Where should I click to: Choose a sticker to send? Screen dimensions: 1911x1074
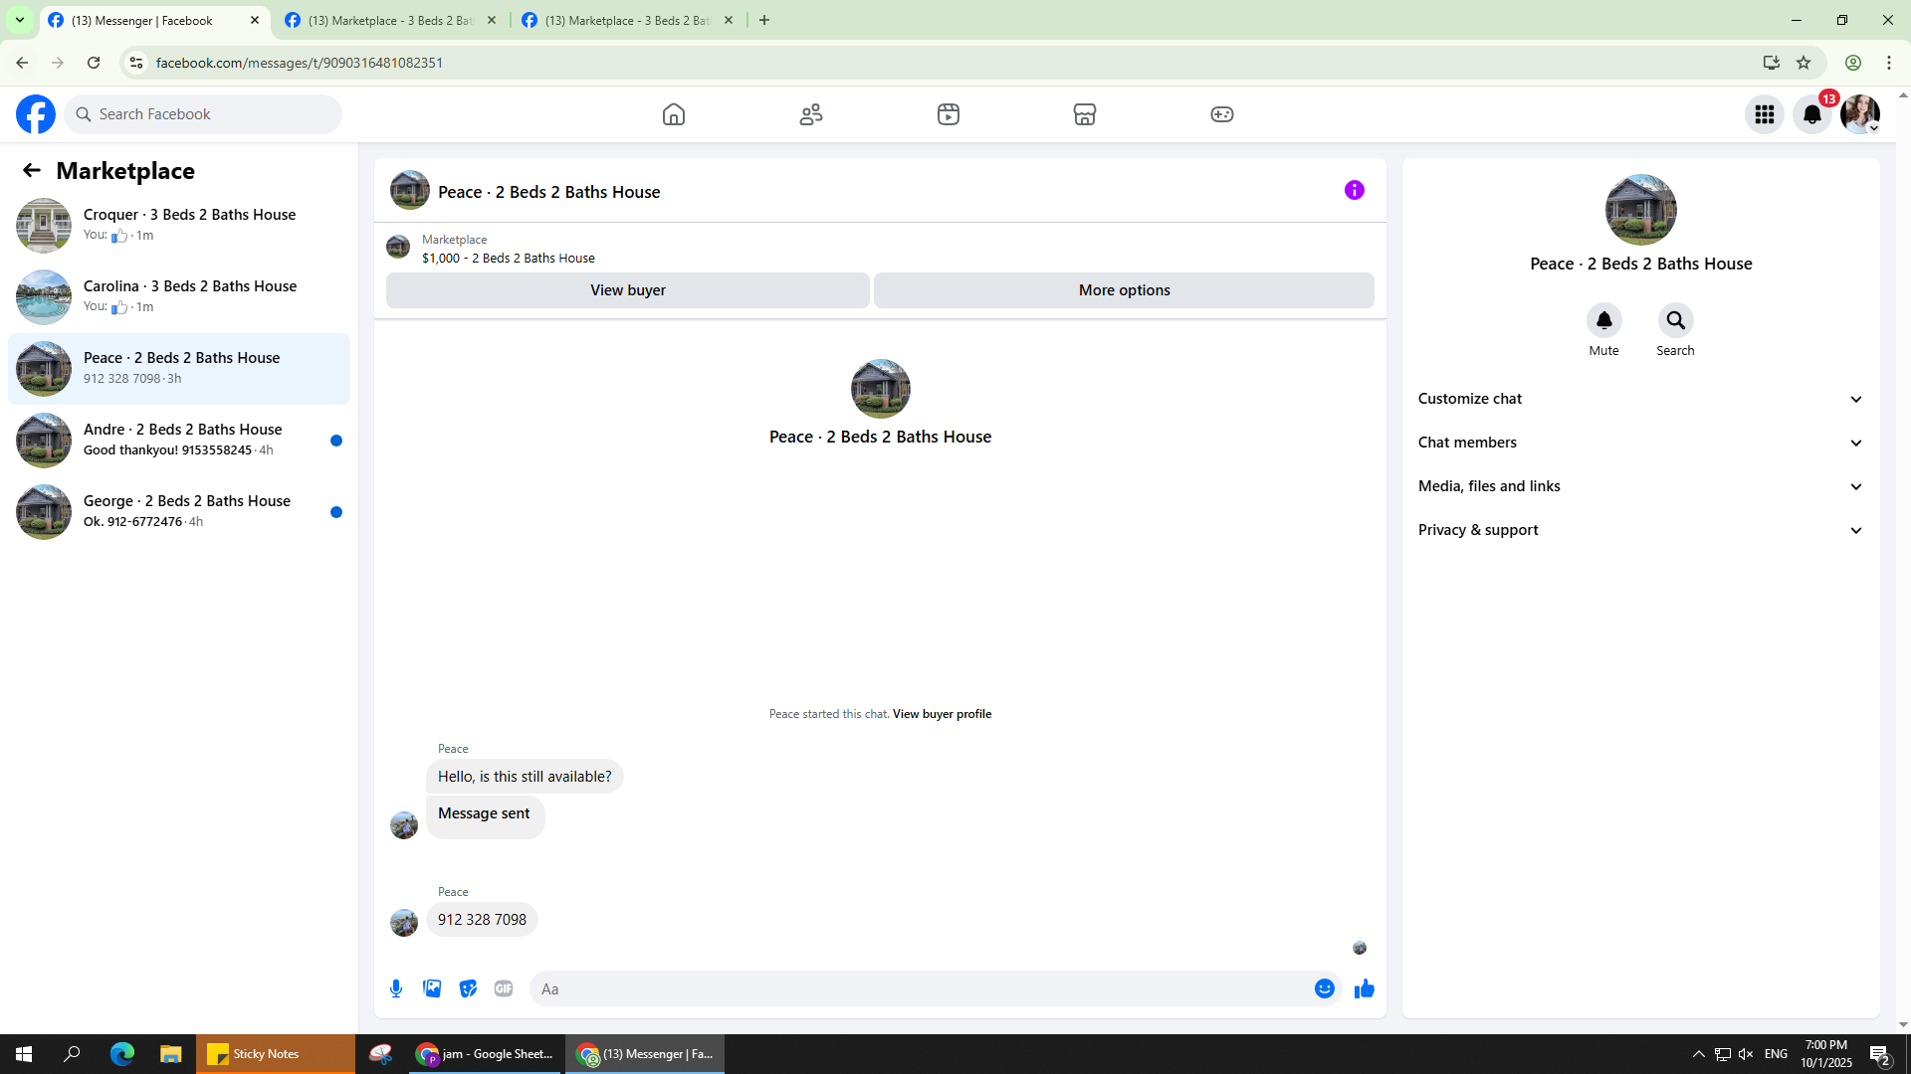[x=468, y=988]
